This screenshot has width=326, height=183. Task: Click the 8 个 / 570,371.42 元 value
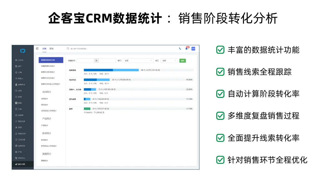tap(101, 109)
